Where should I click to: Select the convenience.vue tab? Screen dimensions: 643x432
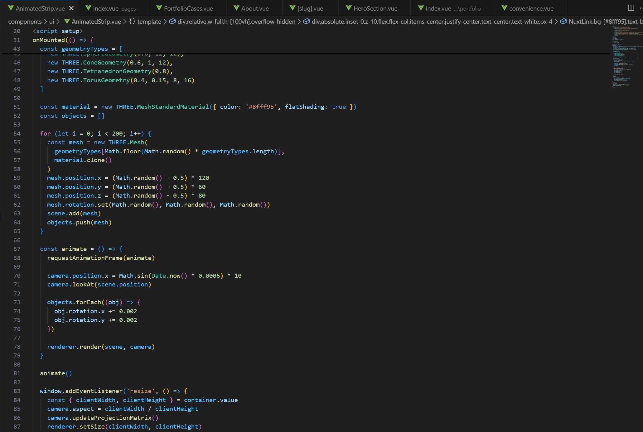(531, 8)
